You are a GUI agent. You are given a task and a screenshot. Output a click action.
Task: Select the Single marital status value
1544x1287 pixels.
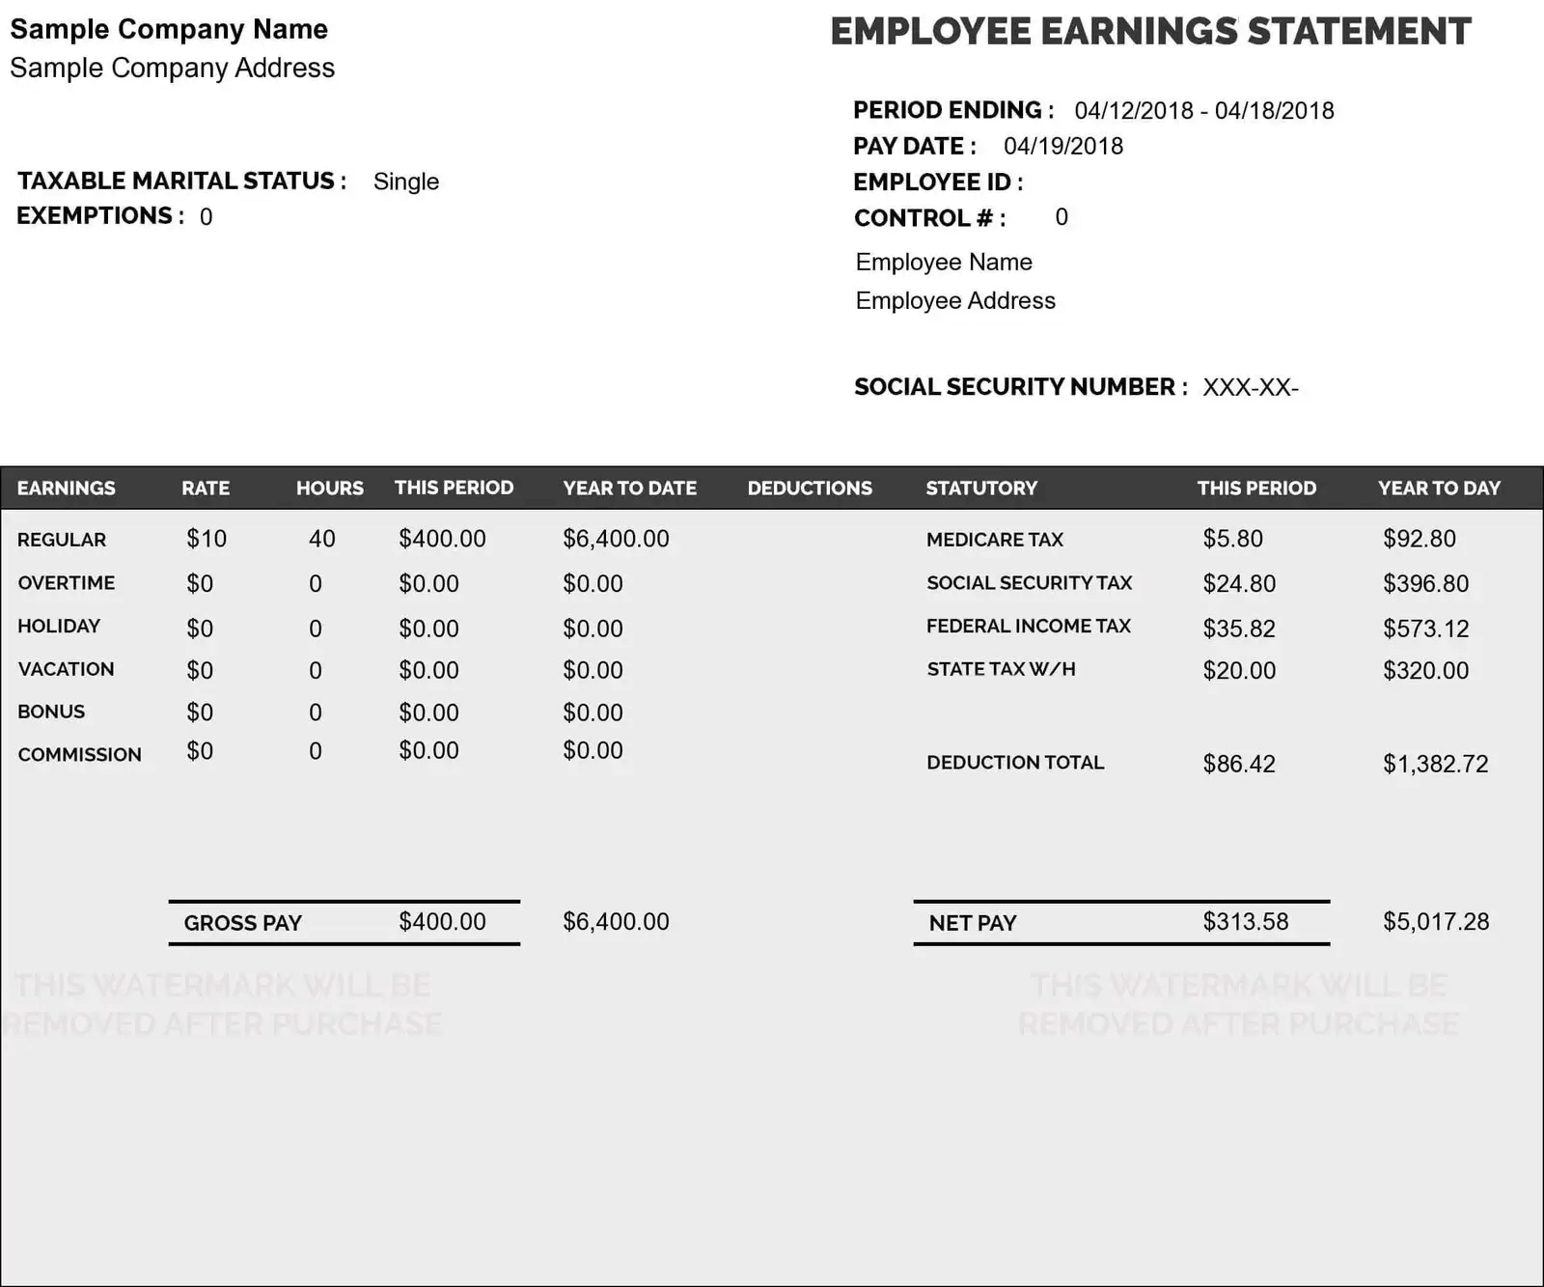pyautogui.click(x=405, y=182)
